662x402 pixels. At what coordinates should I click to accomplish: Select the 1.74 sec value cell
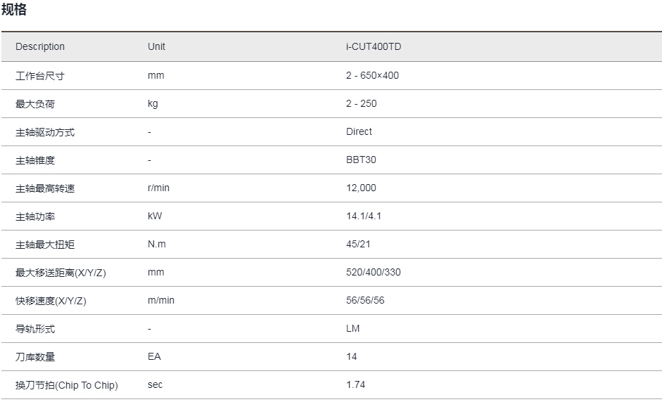point(355,384)
